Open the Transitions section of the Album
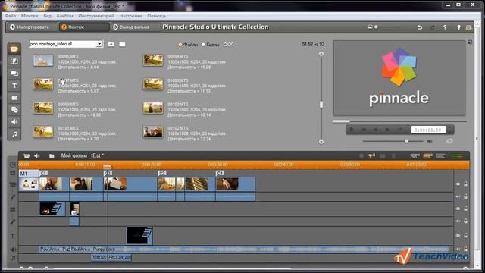Viewport: 485px width, 273px height. coord(14,61)
